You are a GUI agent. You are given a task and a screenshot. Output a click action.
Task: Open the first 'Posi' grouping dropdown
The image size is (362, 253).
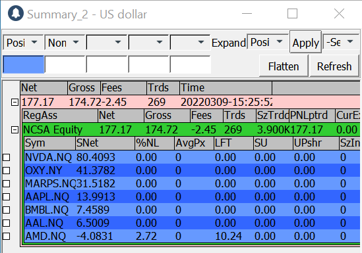[x=23, y=43]
